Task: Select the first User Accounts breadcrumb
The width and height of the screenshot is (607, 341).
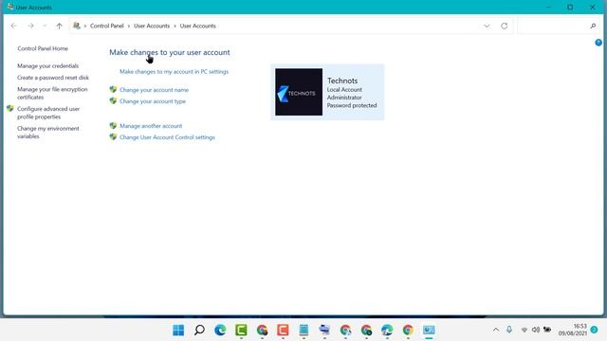Action: click(152, 26)
